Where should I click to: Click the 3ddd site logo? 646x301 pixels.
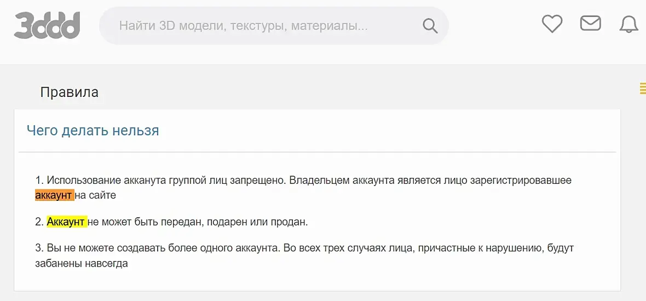click(x=47, y=26)
